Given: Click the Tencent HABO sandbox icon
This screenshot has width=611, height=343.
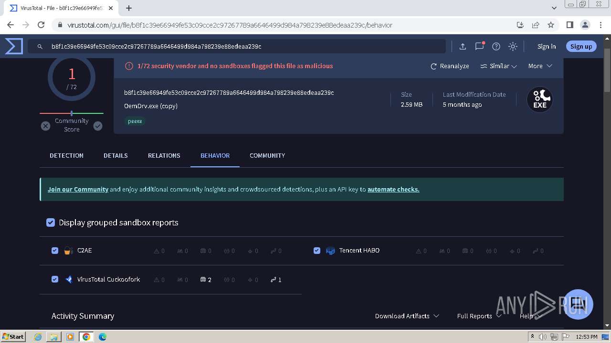Looking at the screenshot, I should 330,251.
